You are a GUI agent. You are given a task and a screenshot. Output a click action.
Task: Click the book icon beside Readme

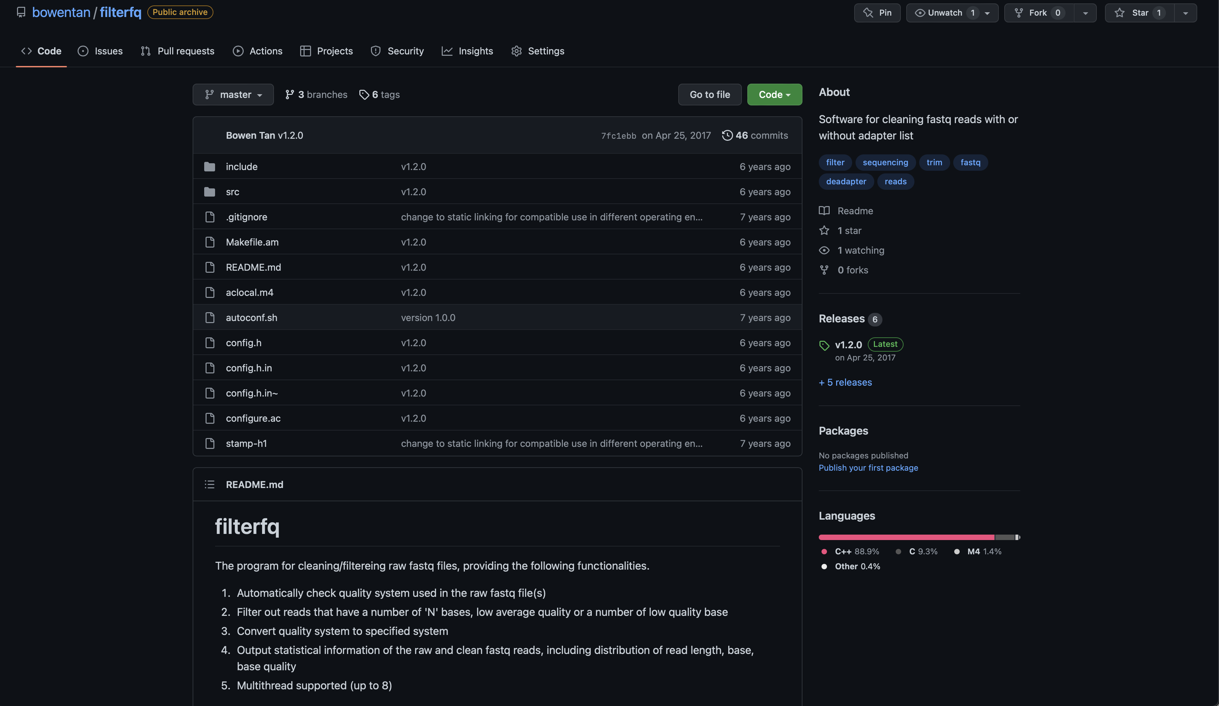click(x=824, y=211)
